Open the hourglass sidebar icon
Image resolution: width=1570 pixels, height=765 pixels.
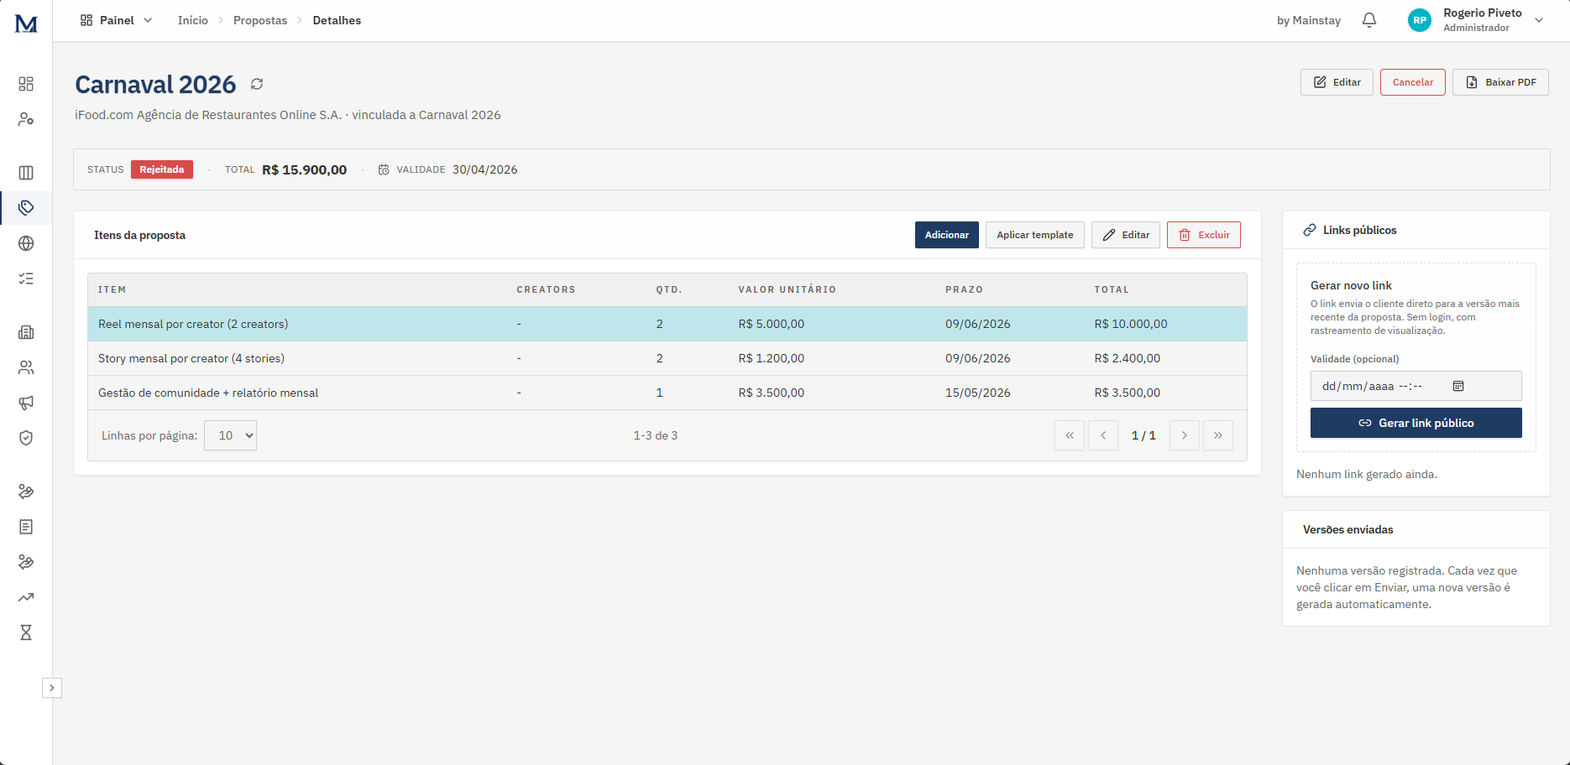[26, 632]
